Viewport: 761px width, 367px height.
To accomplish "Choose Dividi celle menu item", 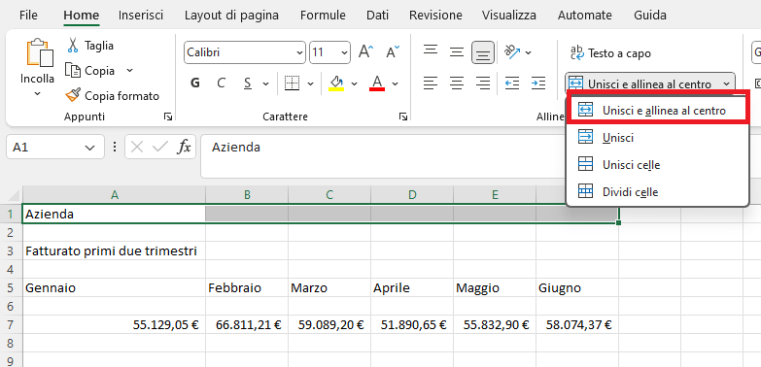I will (x=658, y=192).
